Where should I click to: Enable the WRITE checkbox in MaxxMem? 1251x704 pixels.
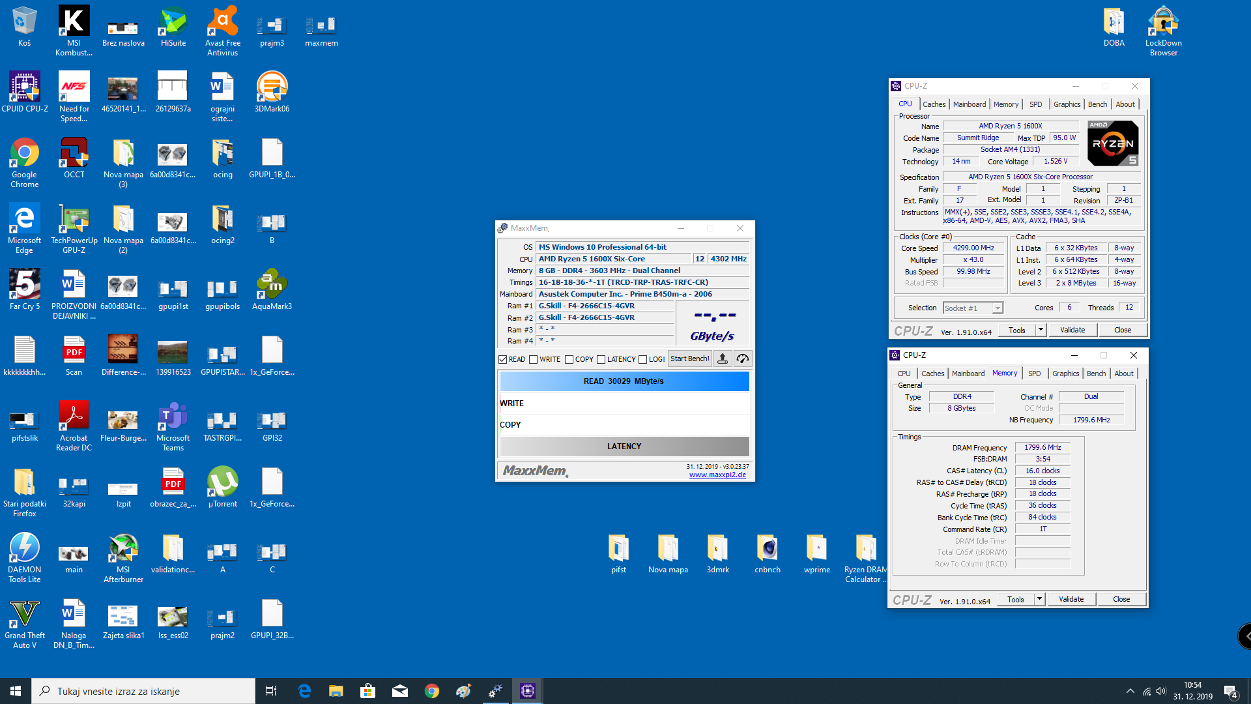pos(534,359)
